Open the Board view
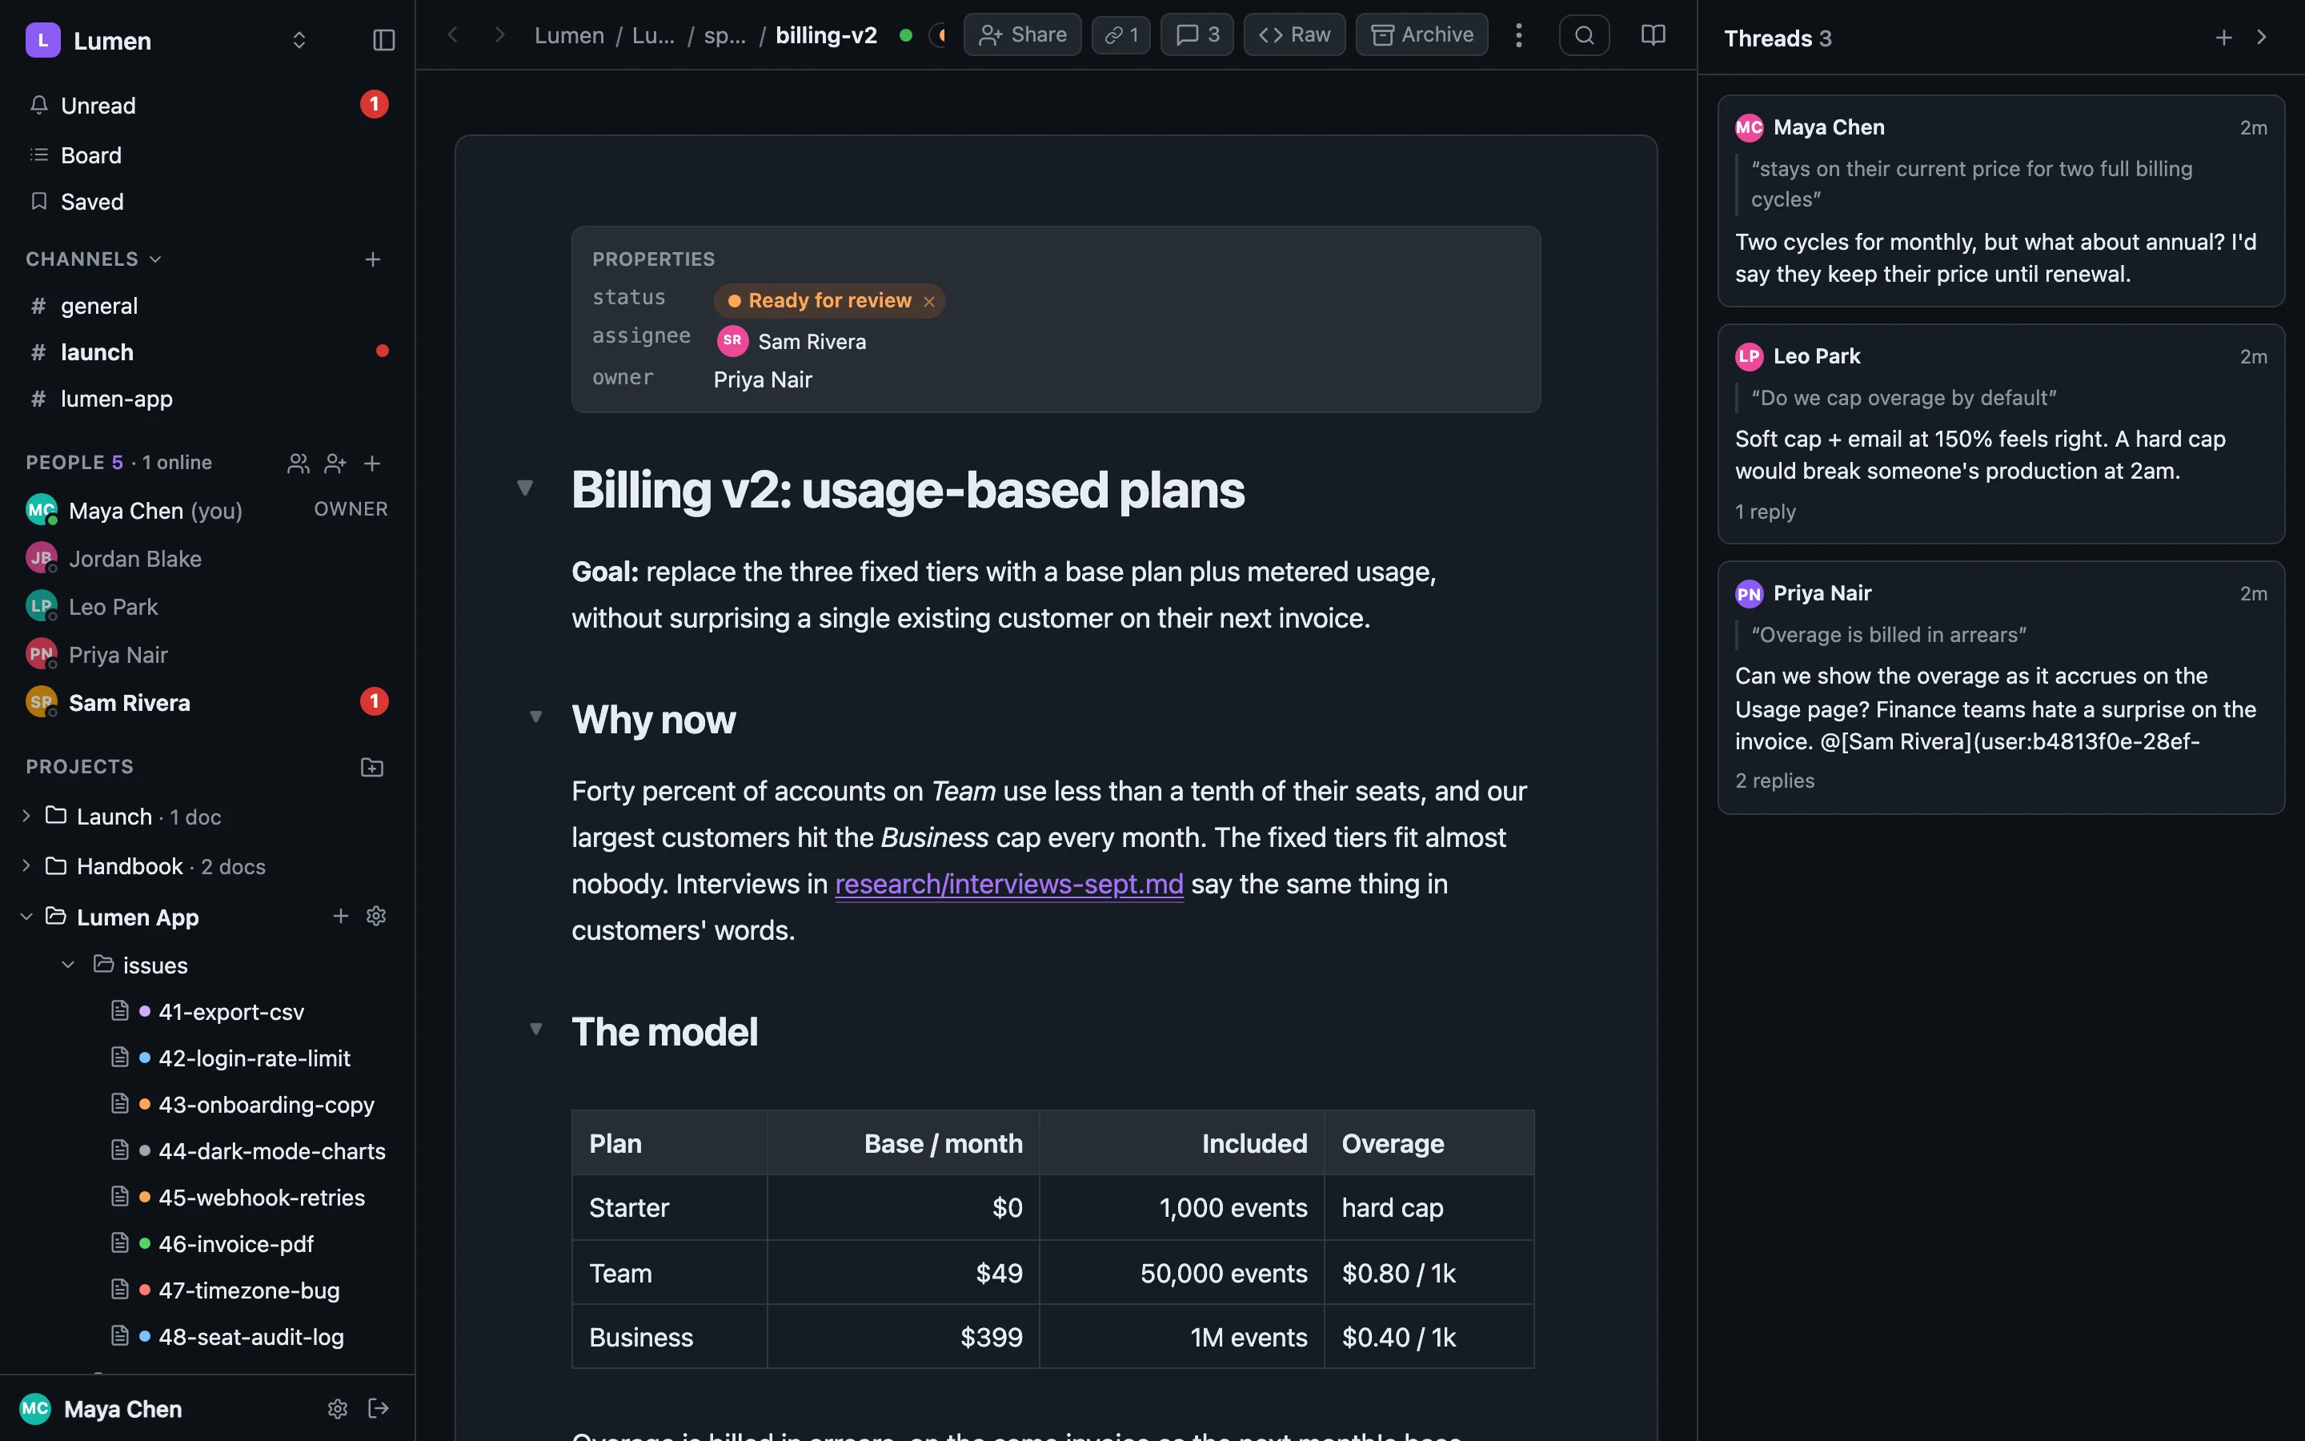The width and height of the screenshot is (2305, 1441). 207,155
